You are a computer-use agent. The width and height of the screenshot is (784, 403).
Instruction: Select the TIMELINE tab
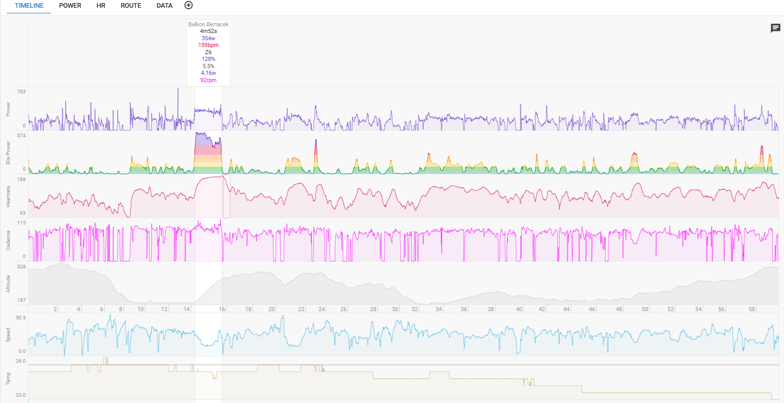point(29,6)
